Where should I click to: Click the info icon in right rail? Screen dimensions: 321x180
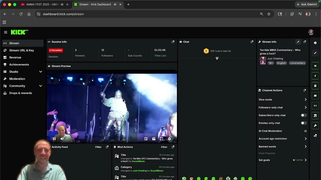tap(315, 43)
